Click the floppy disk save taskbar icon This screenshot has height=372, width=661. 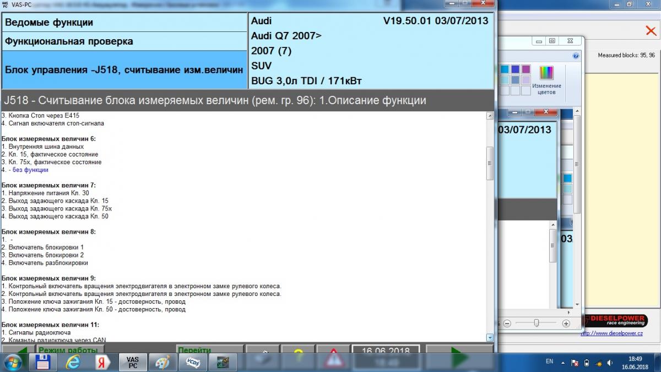42,362
